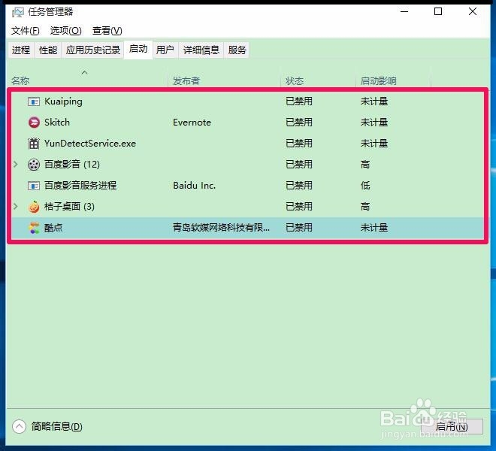Click 已禁用 status in Skitch row

pyautogui.click(x=299, y=123)
